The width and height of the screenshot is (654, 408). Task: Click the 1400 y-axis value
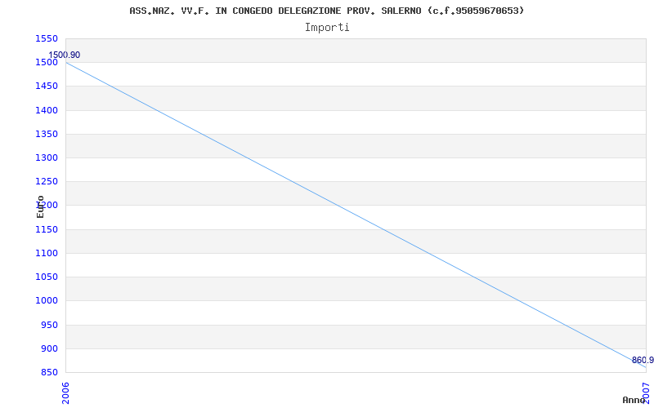point(47,110)
